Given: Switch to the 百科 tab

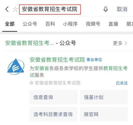Looking at the screenshot, I should (x=50, y=24).
